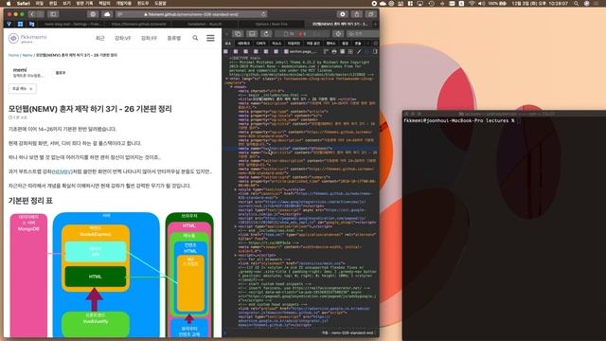Screen dimensions: 606x341
Task: Open the toggle menu dropdown below author
Action: coord(23,88)
